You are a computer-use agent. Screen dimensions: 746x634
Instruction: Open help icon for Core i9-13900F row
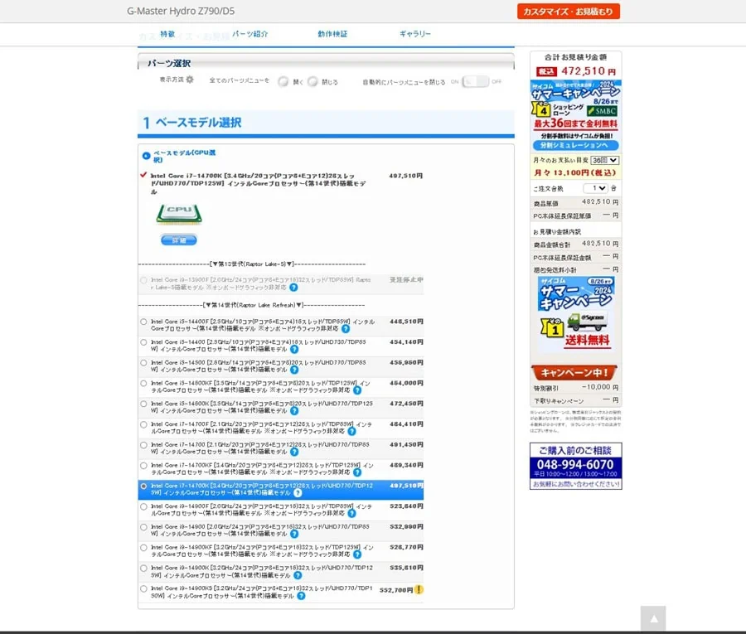[294, 288]
